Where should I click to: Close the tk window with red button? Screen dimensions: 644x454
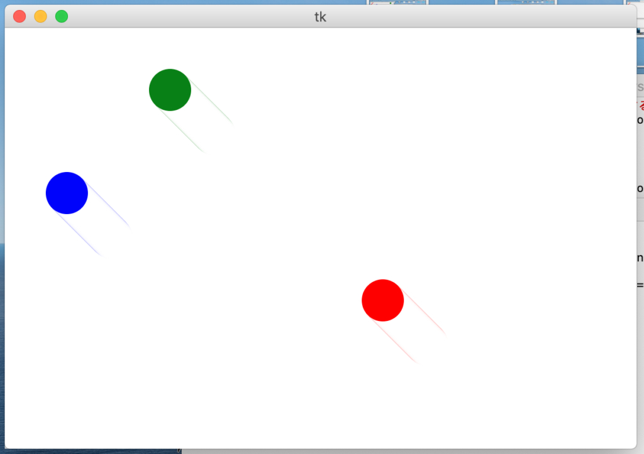pos(19,16)
